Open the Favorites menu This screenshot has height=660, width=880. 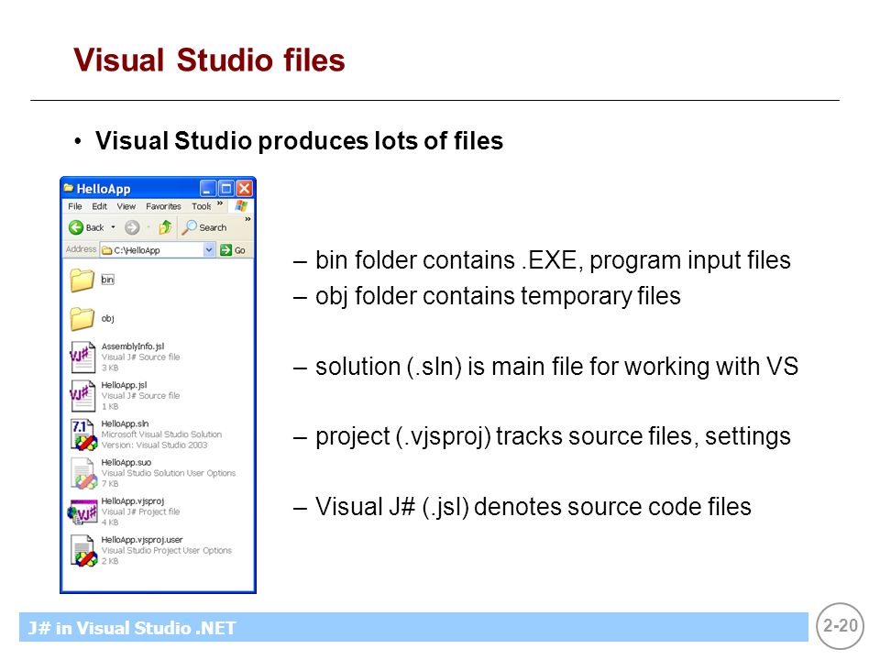click(163, 206)
